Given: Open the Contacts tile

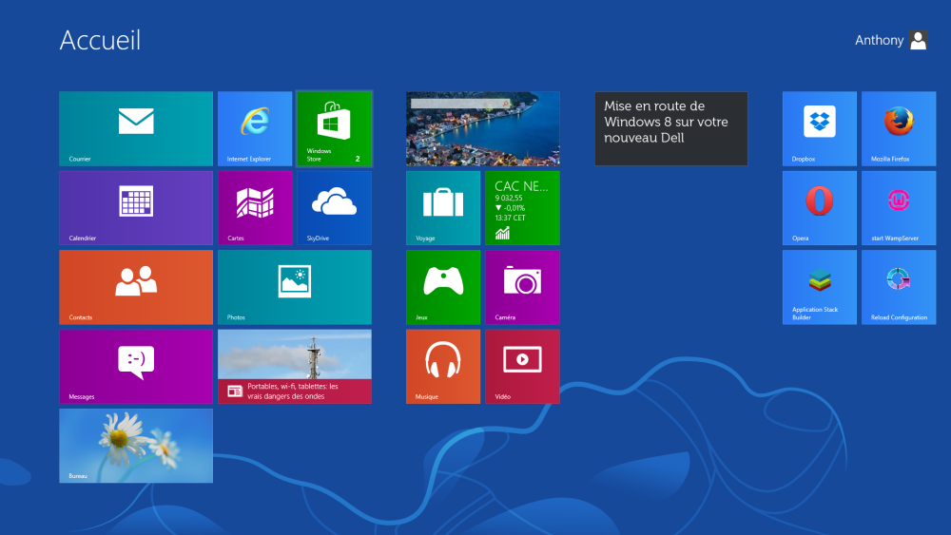Looking at the screenshot, I should (x=136, y=287).
